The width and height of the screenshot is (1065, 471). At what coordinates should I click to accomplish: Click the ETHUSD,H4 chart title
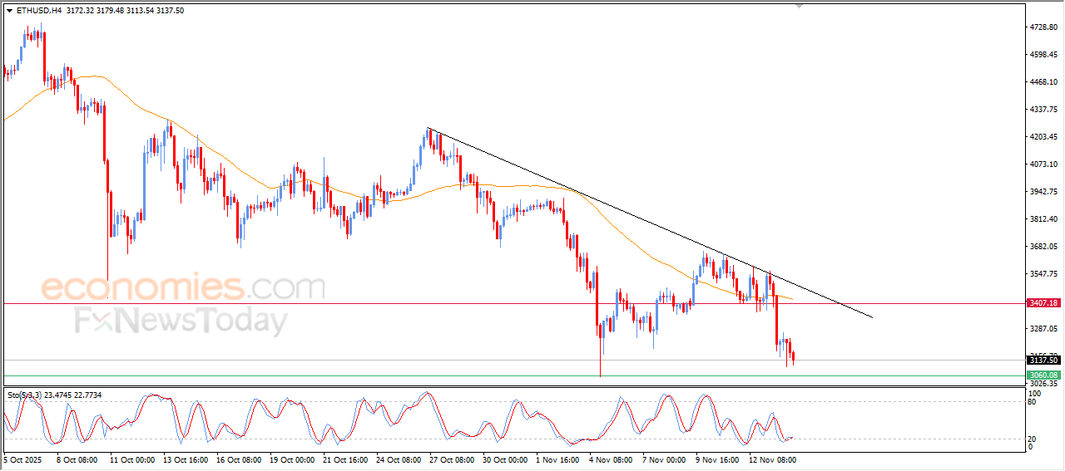[x=38, y=11]
